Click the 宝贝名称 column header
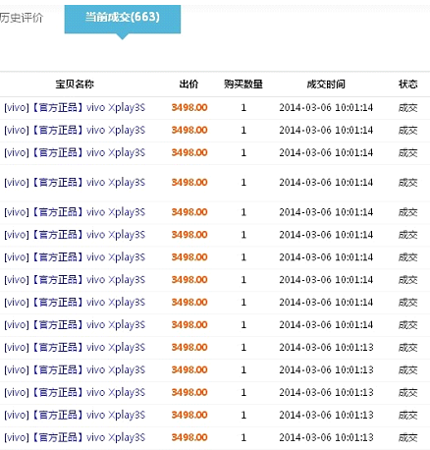 (x=75, y=84)
